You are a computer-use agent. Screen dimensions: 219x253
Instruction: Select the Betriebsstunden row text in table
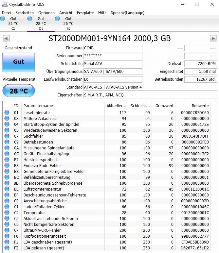[38, 142]
